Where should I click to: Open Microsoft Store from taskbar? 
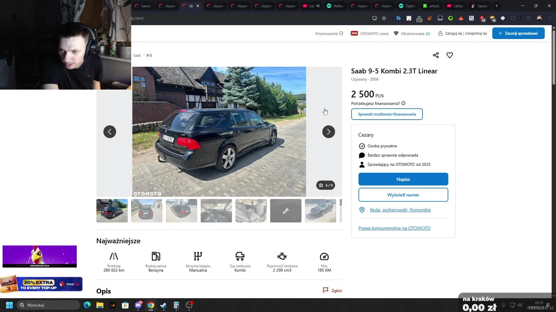point(125,305)
